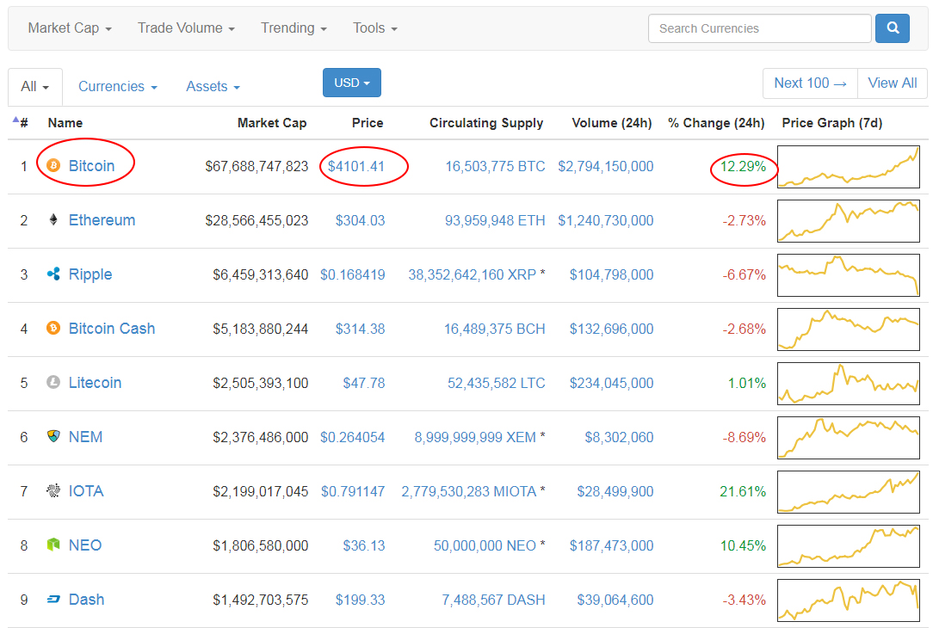Expand the Trending menu
This screenshot has width=933, height=628.
(x=294, y=28)
